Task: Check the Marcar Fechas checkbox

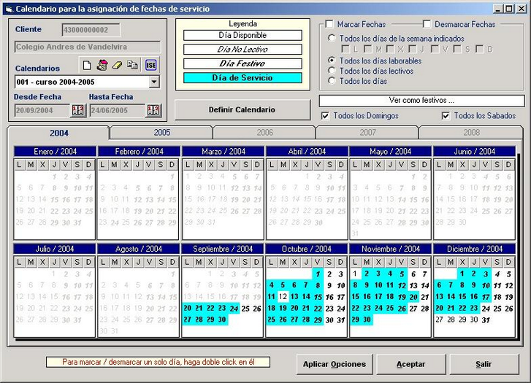Action: click(x=329, y=24)
